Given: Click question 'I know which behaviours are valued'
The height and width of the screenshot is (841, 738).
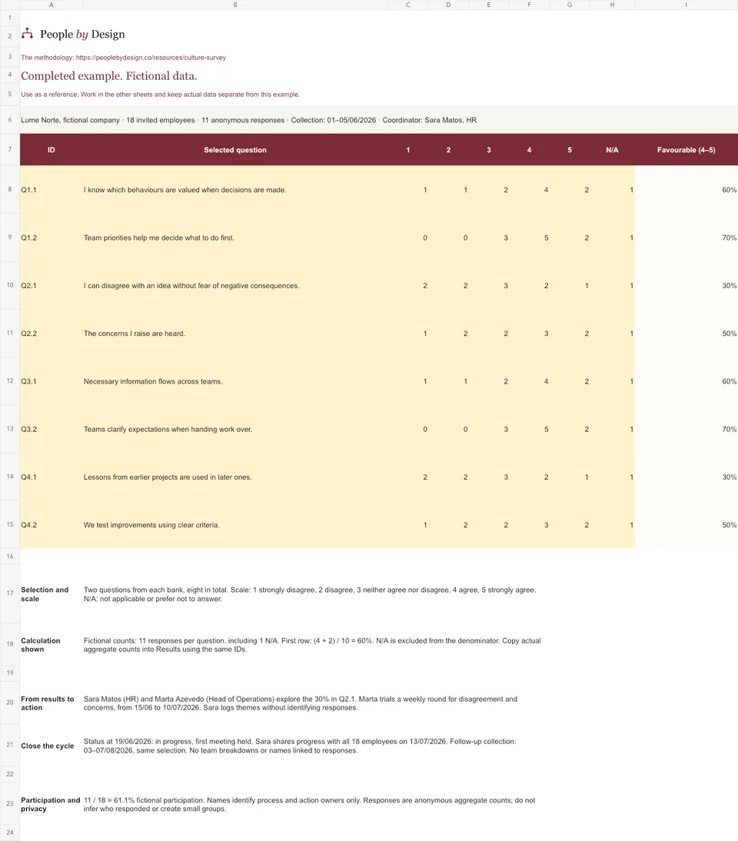Looking at the screenshot, I should 235,190.
